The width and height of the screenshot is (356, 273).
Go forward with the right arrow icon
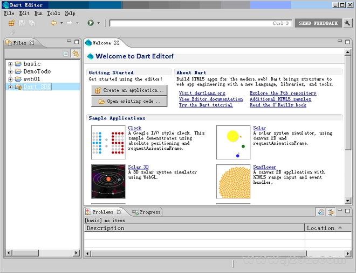pos(69,23)
